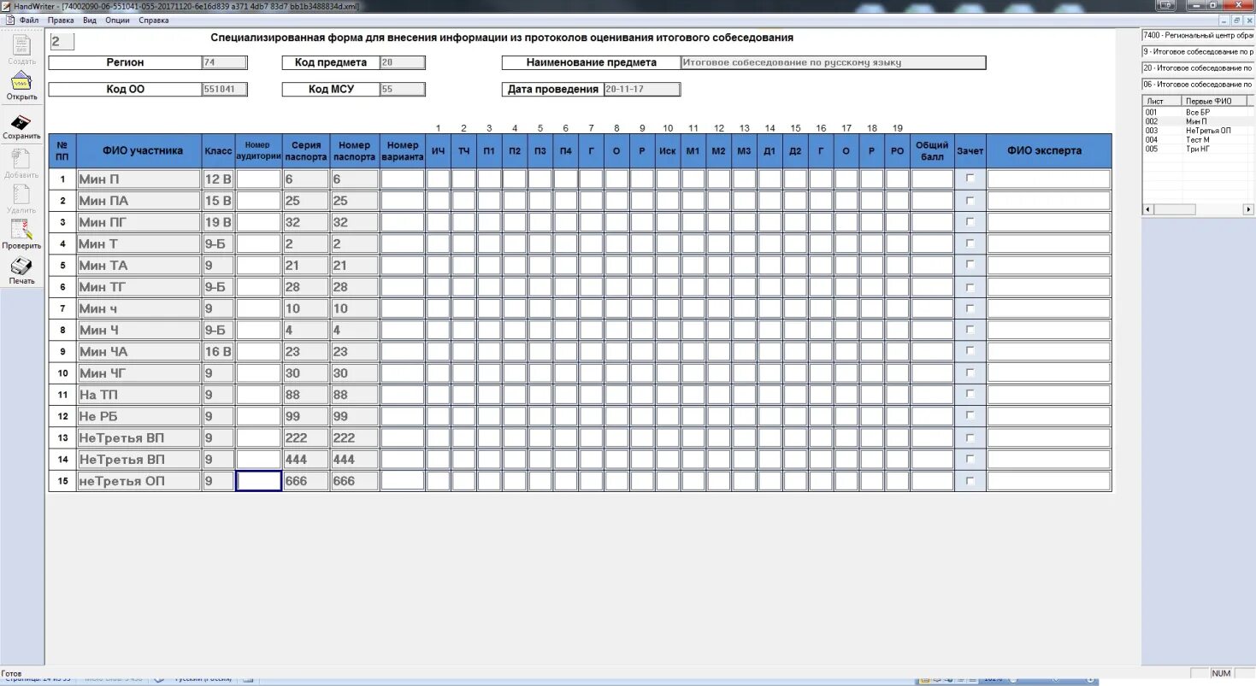Screen dimensions: 1256x686
Task: Open the Опции menu
Action: coord(117,20)
